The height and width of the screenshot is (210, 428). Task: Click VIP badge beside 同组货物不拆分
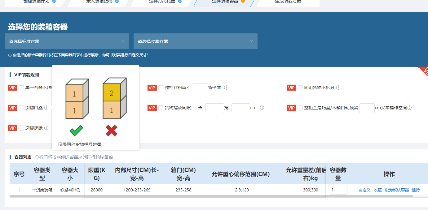(292, 88)
